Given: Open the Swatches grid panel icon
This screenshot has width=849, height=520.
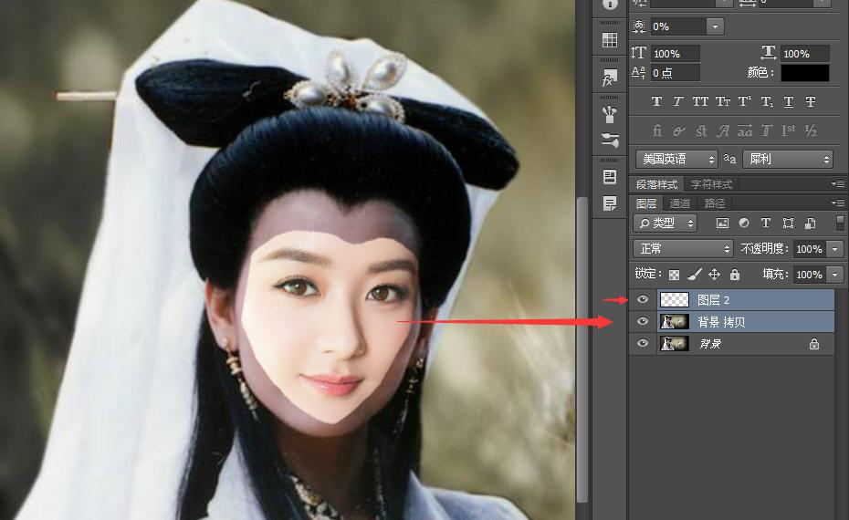Looking at the screenshot, I should point(610,40).
